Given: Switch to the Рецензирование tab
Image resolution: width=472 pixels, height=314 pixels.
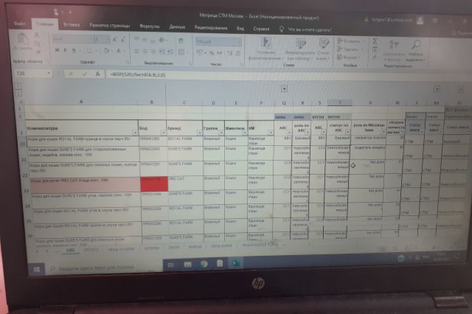Looking at the screenshot, I should pos(210,27).
